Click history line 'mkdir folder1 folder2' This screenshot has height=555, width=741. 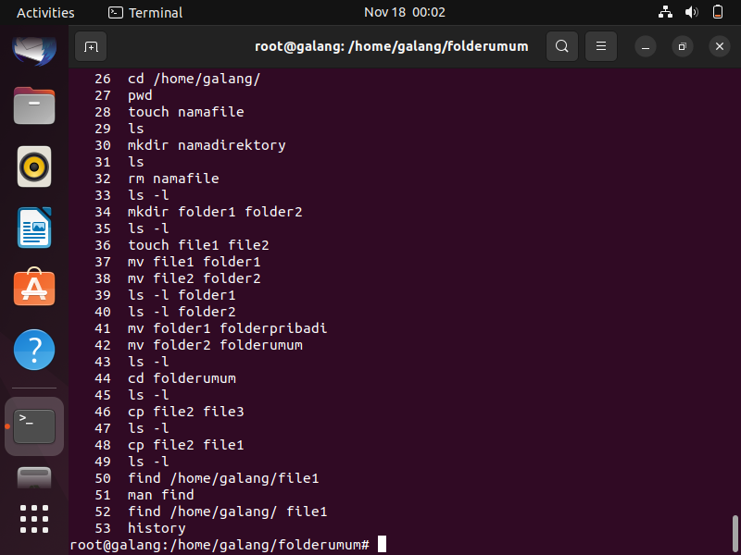click(x=215, y=212)
